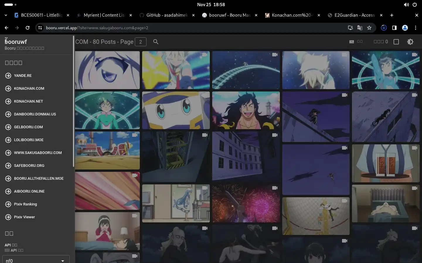Open the fireworks video thumbnail
This screenshot has width=422, height=263.
246,203
